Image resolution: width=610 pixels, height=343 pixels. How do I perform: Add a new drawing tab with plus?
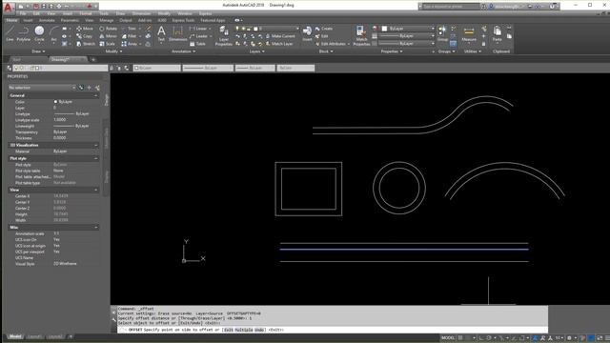[93, 59]
